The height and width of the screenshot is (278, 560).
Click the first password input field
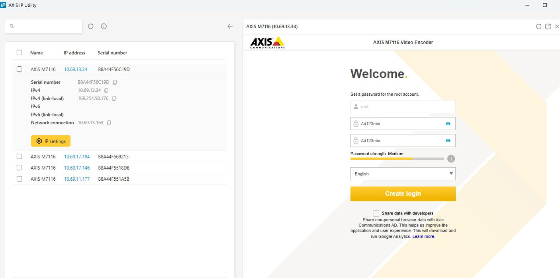403,124
